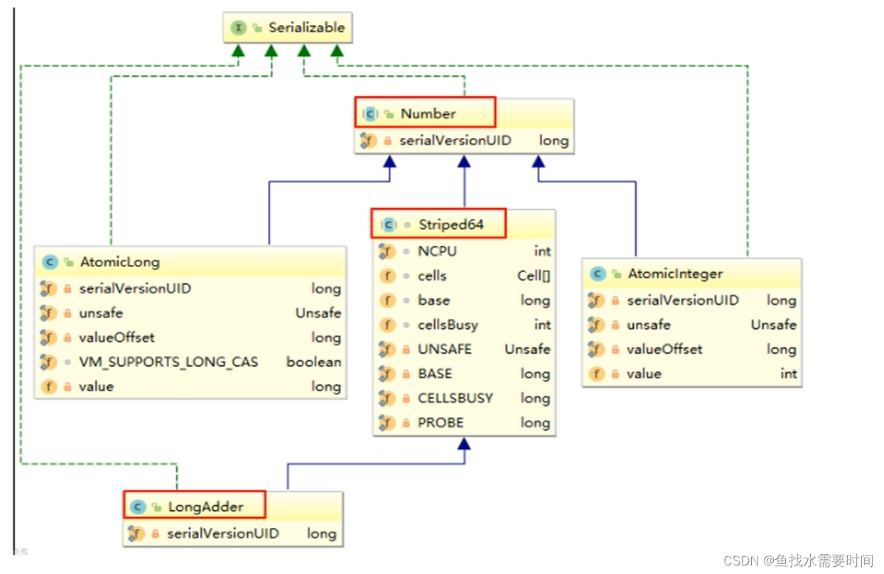
Task: Click the value field icon in AtomicInteger
Action: 597,374
